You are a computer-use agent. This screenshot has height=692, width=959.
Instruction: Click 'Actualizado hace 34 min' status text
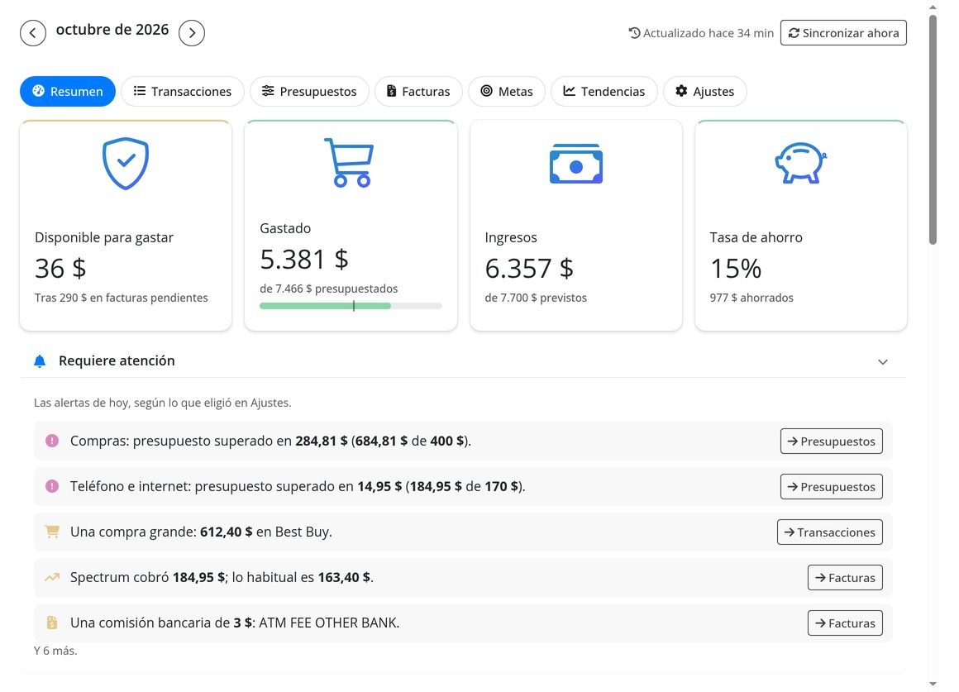(709, 33)
